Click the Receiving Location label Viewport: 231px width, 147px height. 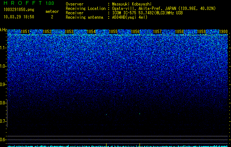coord(86,8)
